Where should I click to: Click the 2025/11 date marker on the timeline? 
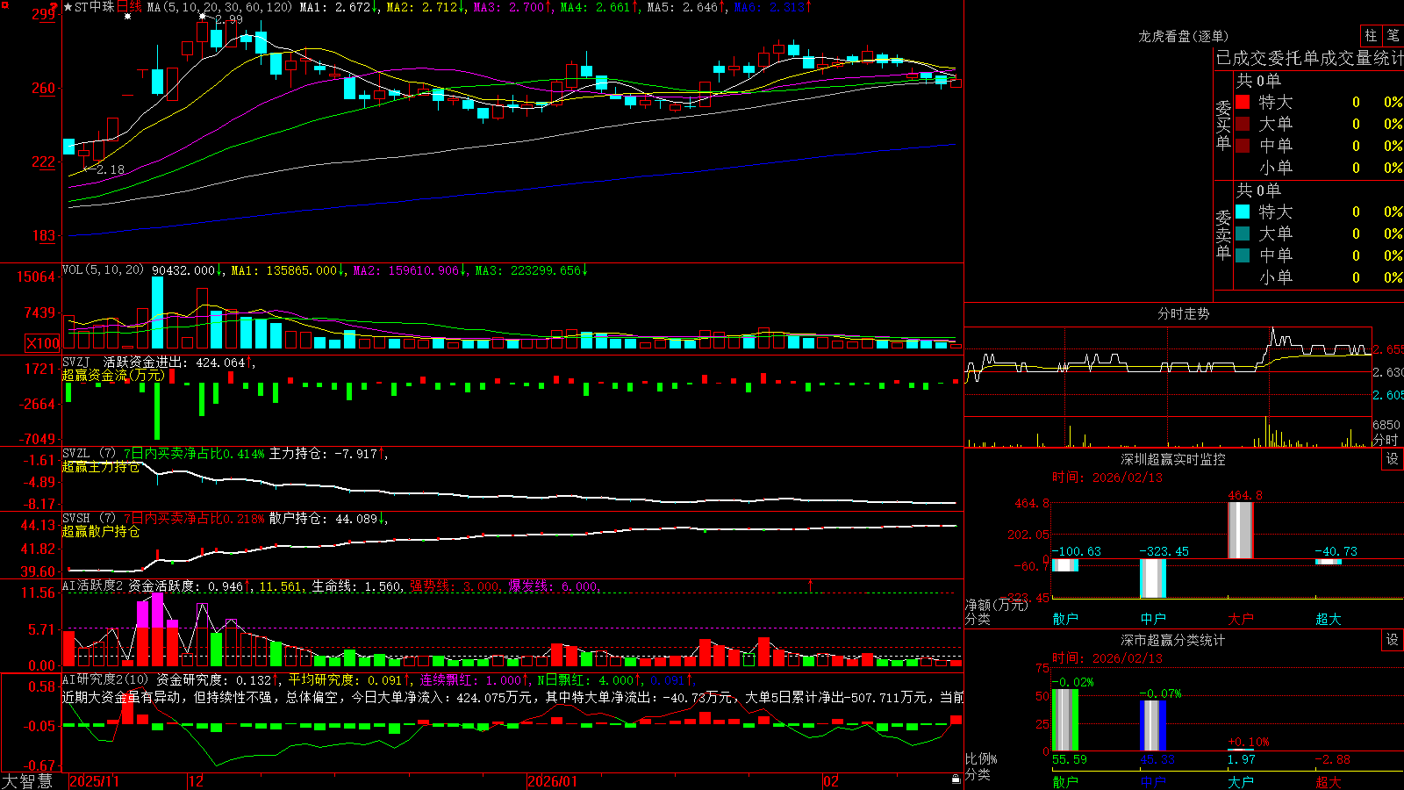point(94,781)
